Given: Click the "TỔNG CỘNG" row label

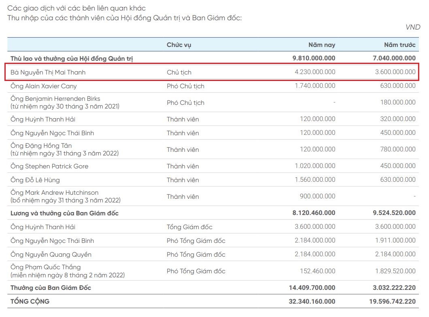Looking at the screenshot, I should point(30,302).
